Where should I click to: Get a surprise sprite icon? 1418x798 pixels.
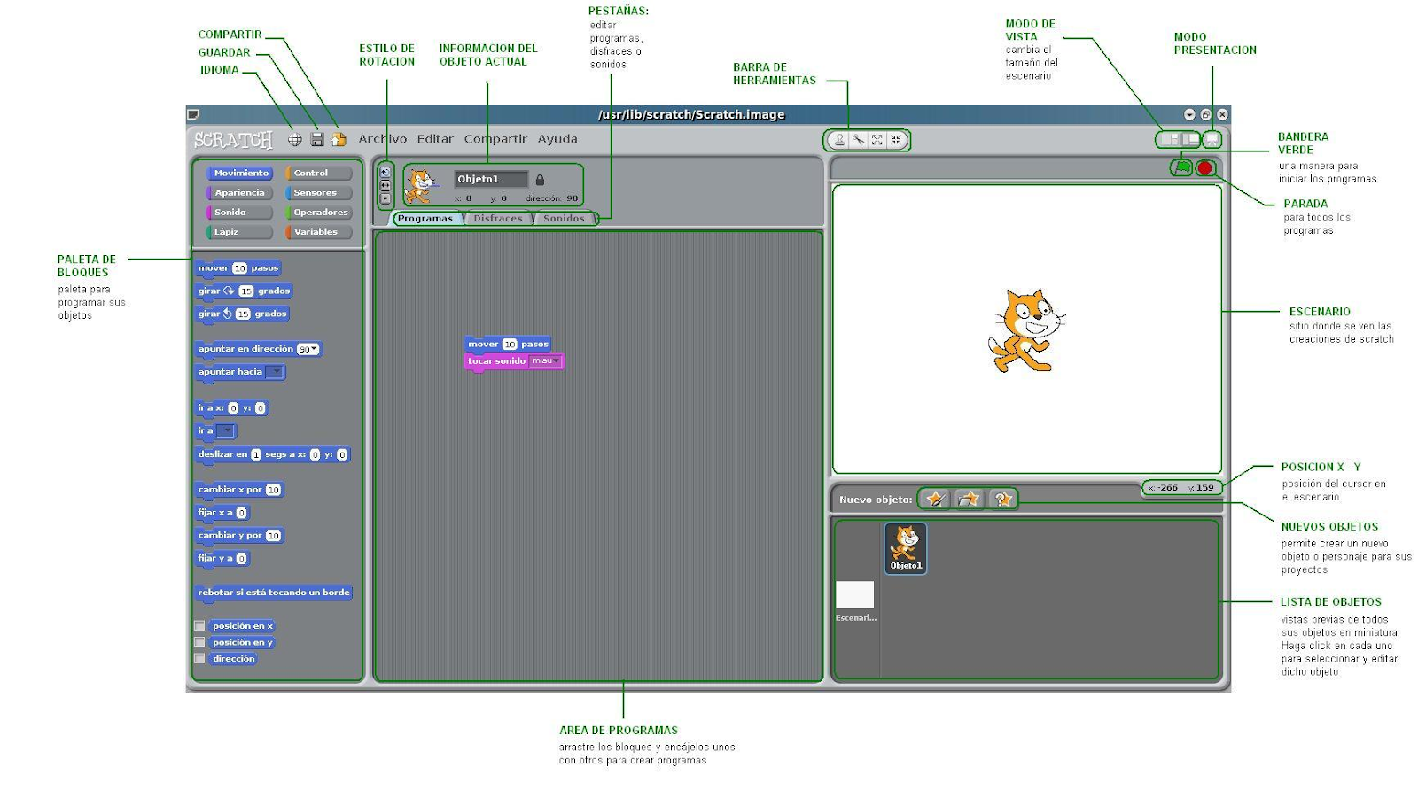tap(1002, 500)
